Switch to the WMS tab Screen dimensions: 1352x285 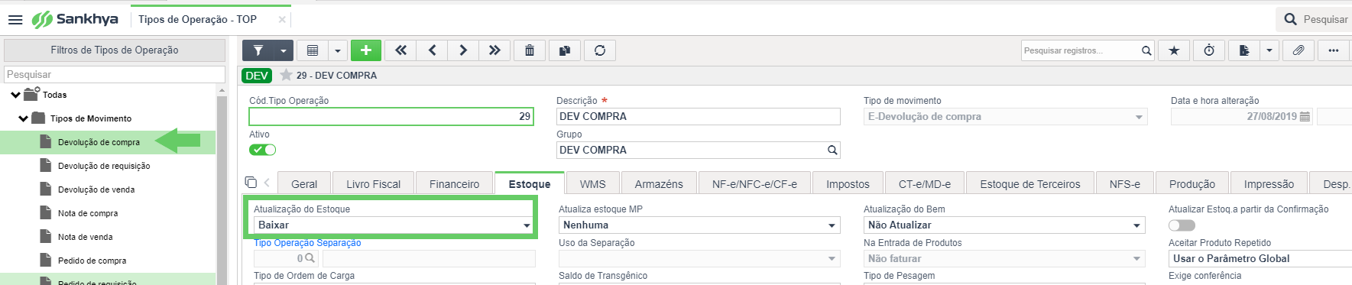592,184
